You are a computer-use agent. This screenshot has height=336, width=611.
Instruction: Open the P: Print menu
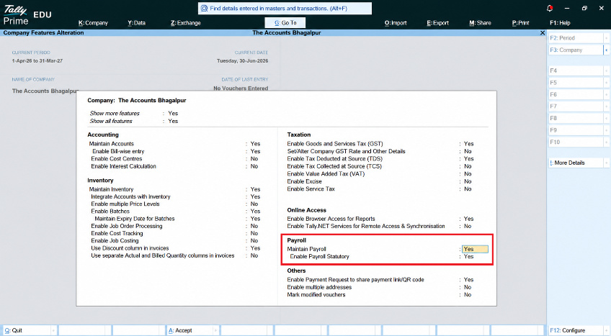(x=521, y=23)
